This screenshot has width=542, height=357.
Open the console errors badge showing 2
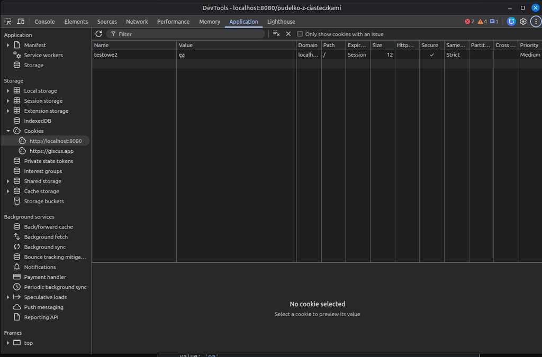(468, 21)
